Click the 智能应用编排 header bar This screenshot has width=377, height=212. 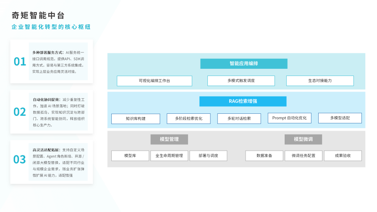pos(243,64)
